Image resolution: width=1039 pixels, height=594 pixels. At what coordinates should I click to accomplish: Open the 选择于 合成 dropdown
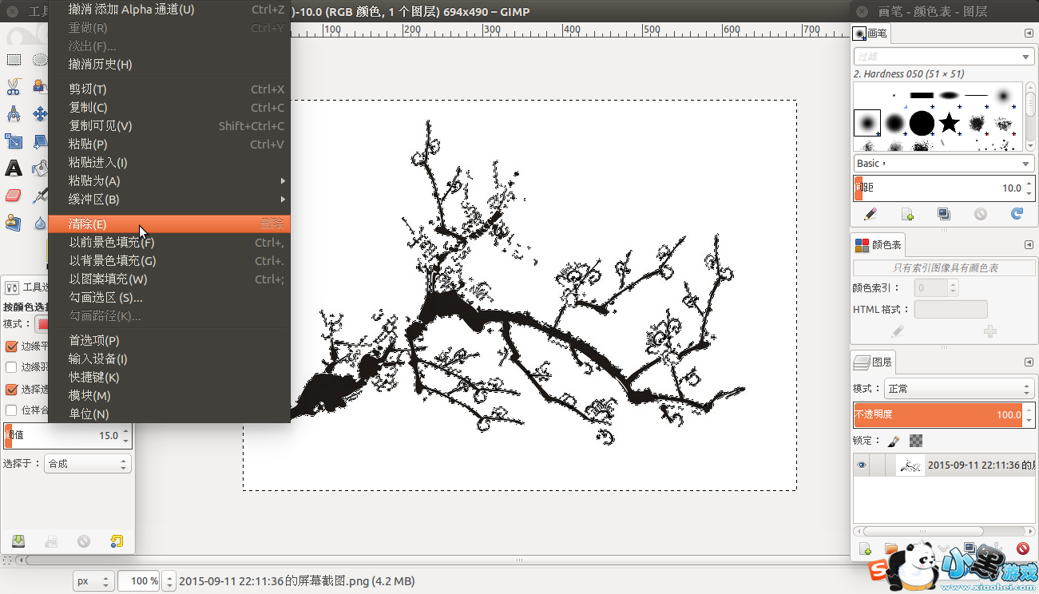[x=87, y=463]
